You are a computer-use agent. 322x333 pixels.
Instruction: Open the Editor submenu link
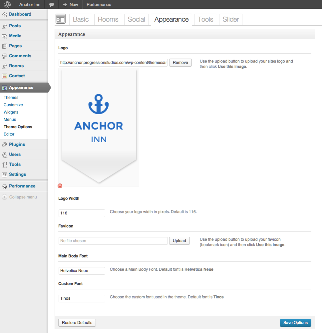point(9,134)
